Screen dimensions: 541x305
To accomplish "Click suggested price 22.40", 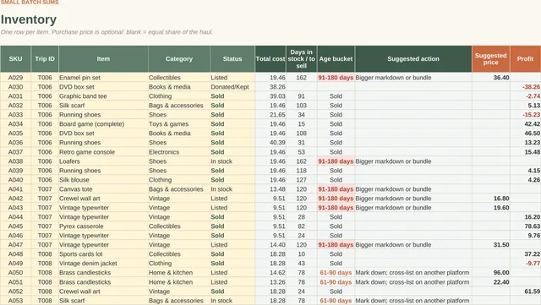I will [490, 282].
